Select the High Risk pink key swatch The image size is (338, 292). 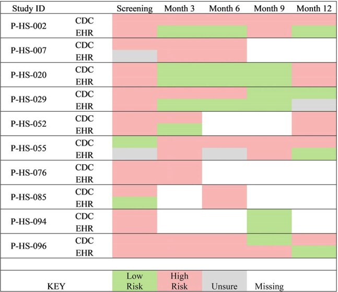[180, 281]
